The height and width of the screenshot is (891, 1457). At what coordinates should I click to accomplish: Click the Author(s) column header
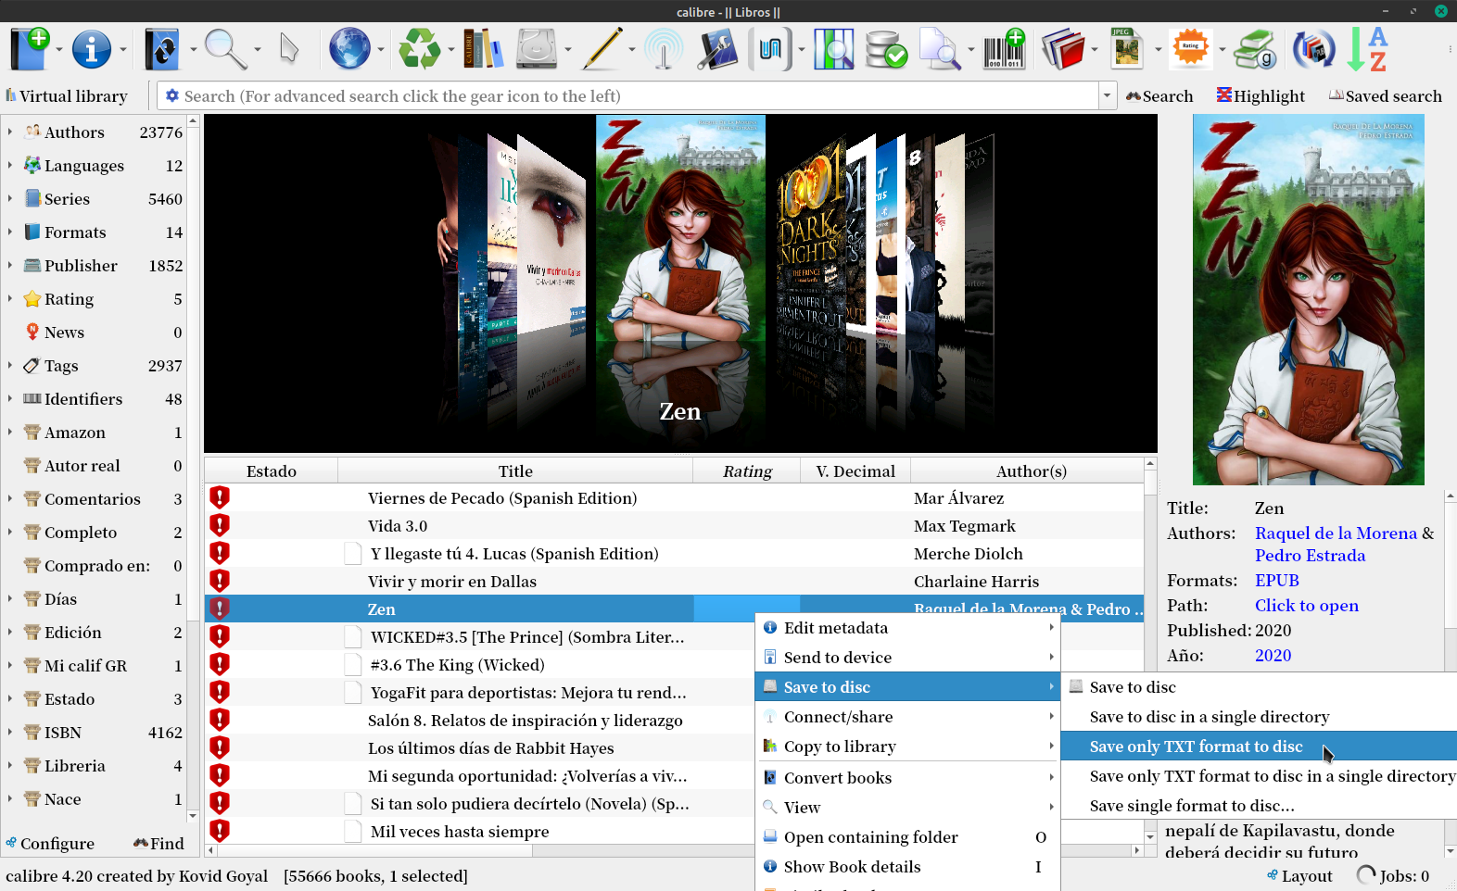tap(1032, 471)
